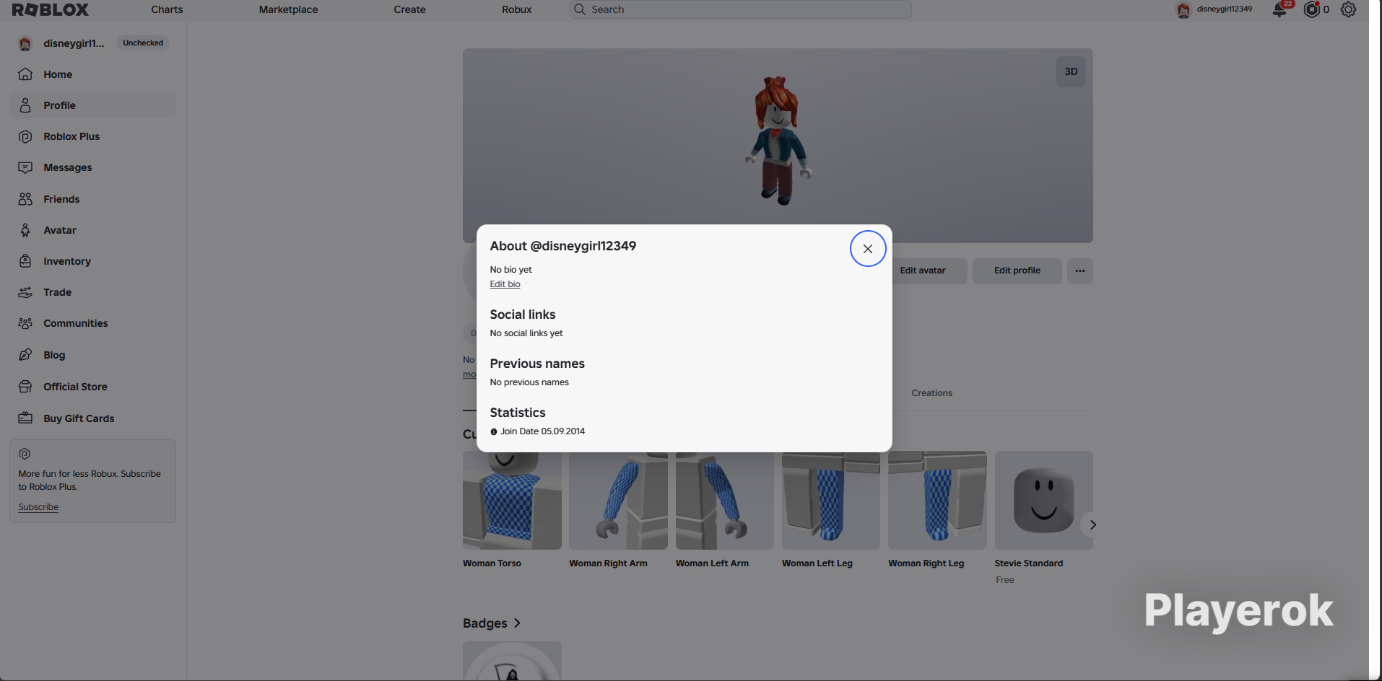Click the Friends people icon

[25, 199]
